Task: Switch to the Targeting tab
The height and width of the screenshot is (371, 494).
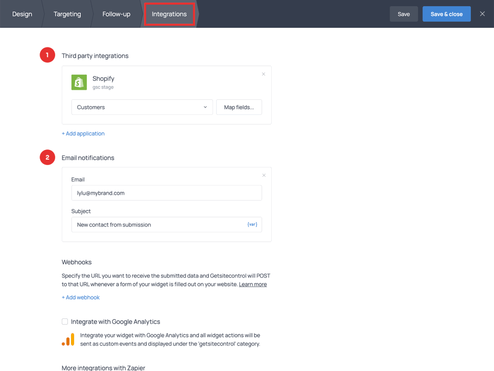Action: (66, 14)
